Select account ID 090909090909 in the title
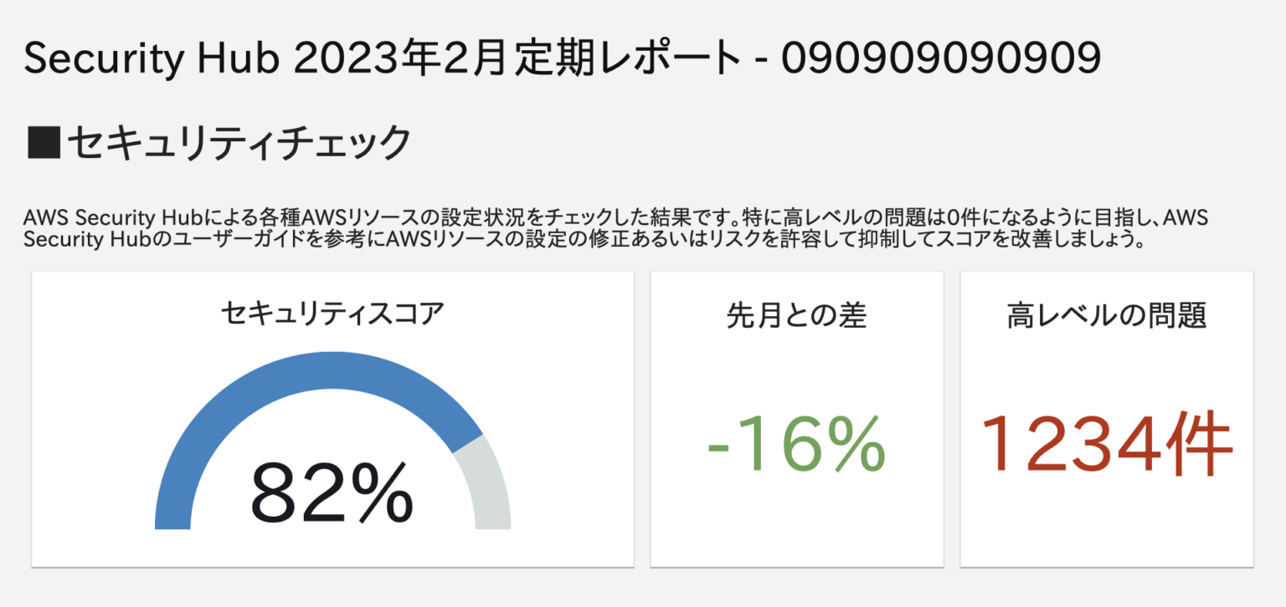The width and height of the screenshot is (1286, 607). [x=940, y=59]
